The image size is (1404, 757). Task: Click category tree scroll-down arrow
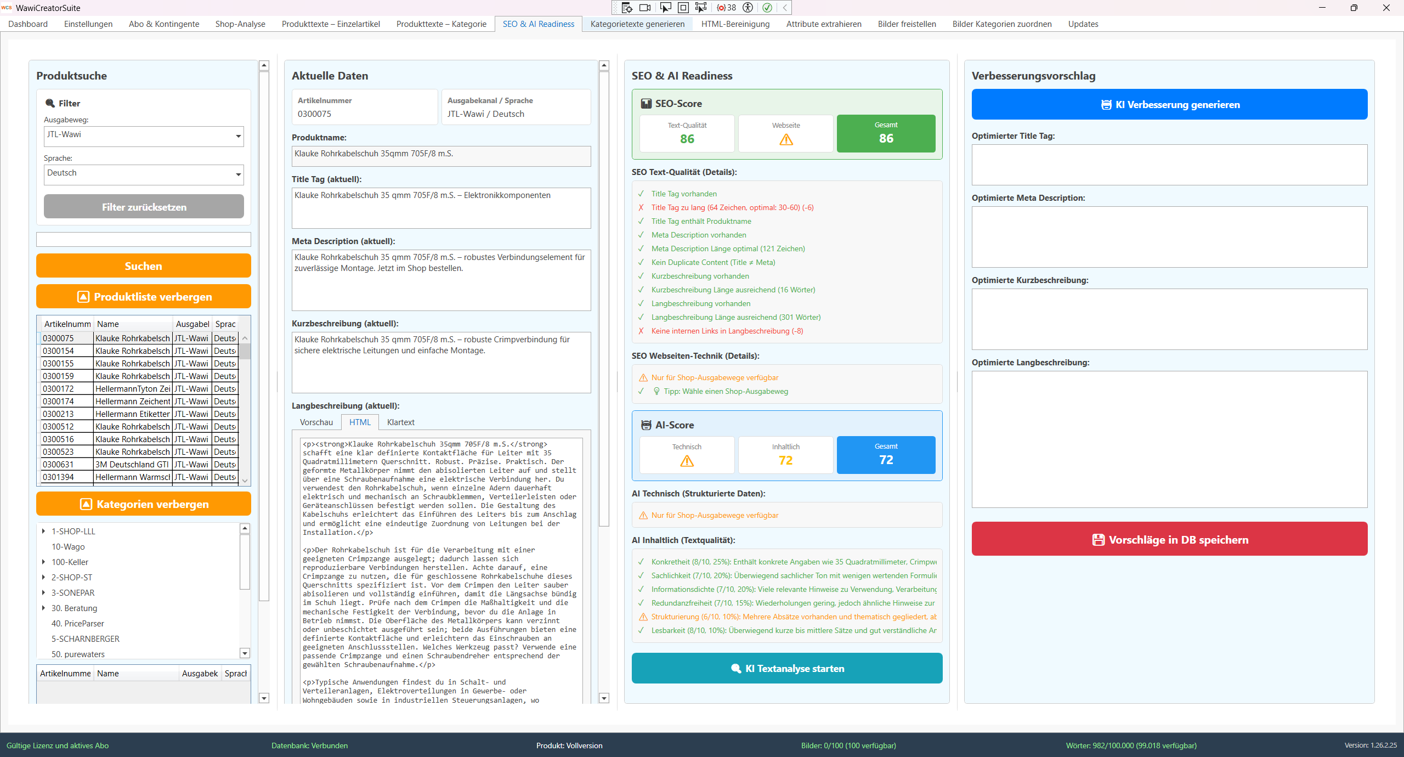click(x=245, y=653)
